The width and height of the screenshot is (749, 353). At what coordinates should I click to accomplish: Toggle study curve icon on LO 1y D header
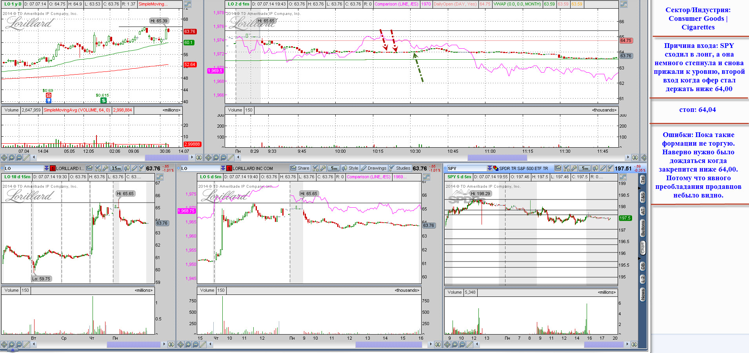[x=187, y=4]
